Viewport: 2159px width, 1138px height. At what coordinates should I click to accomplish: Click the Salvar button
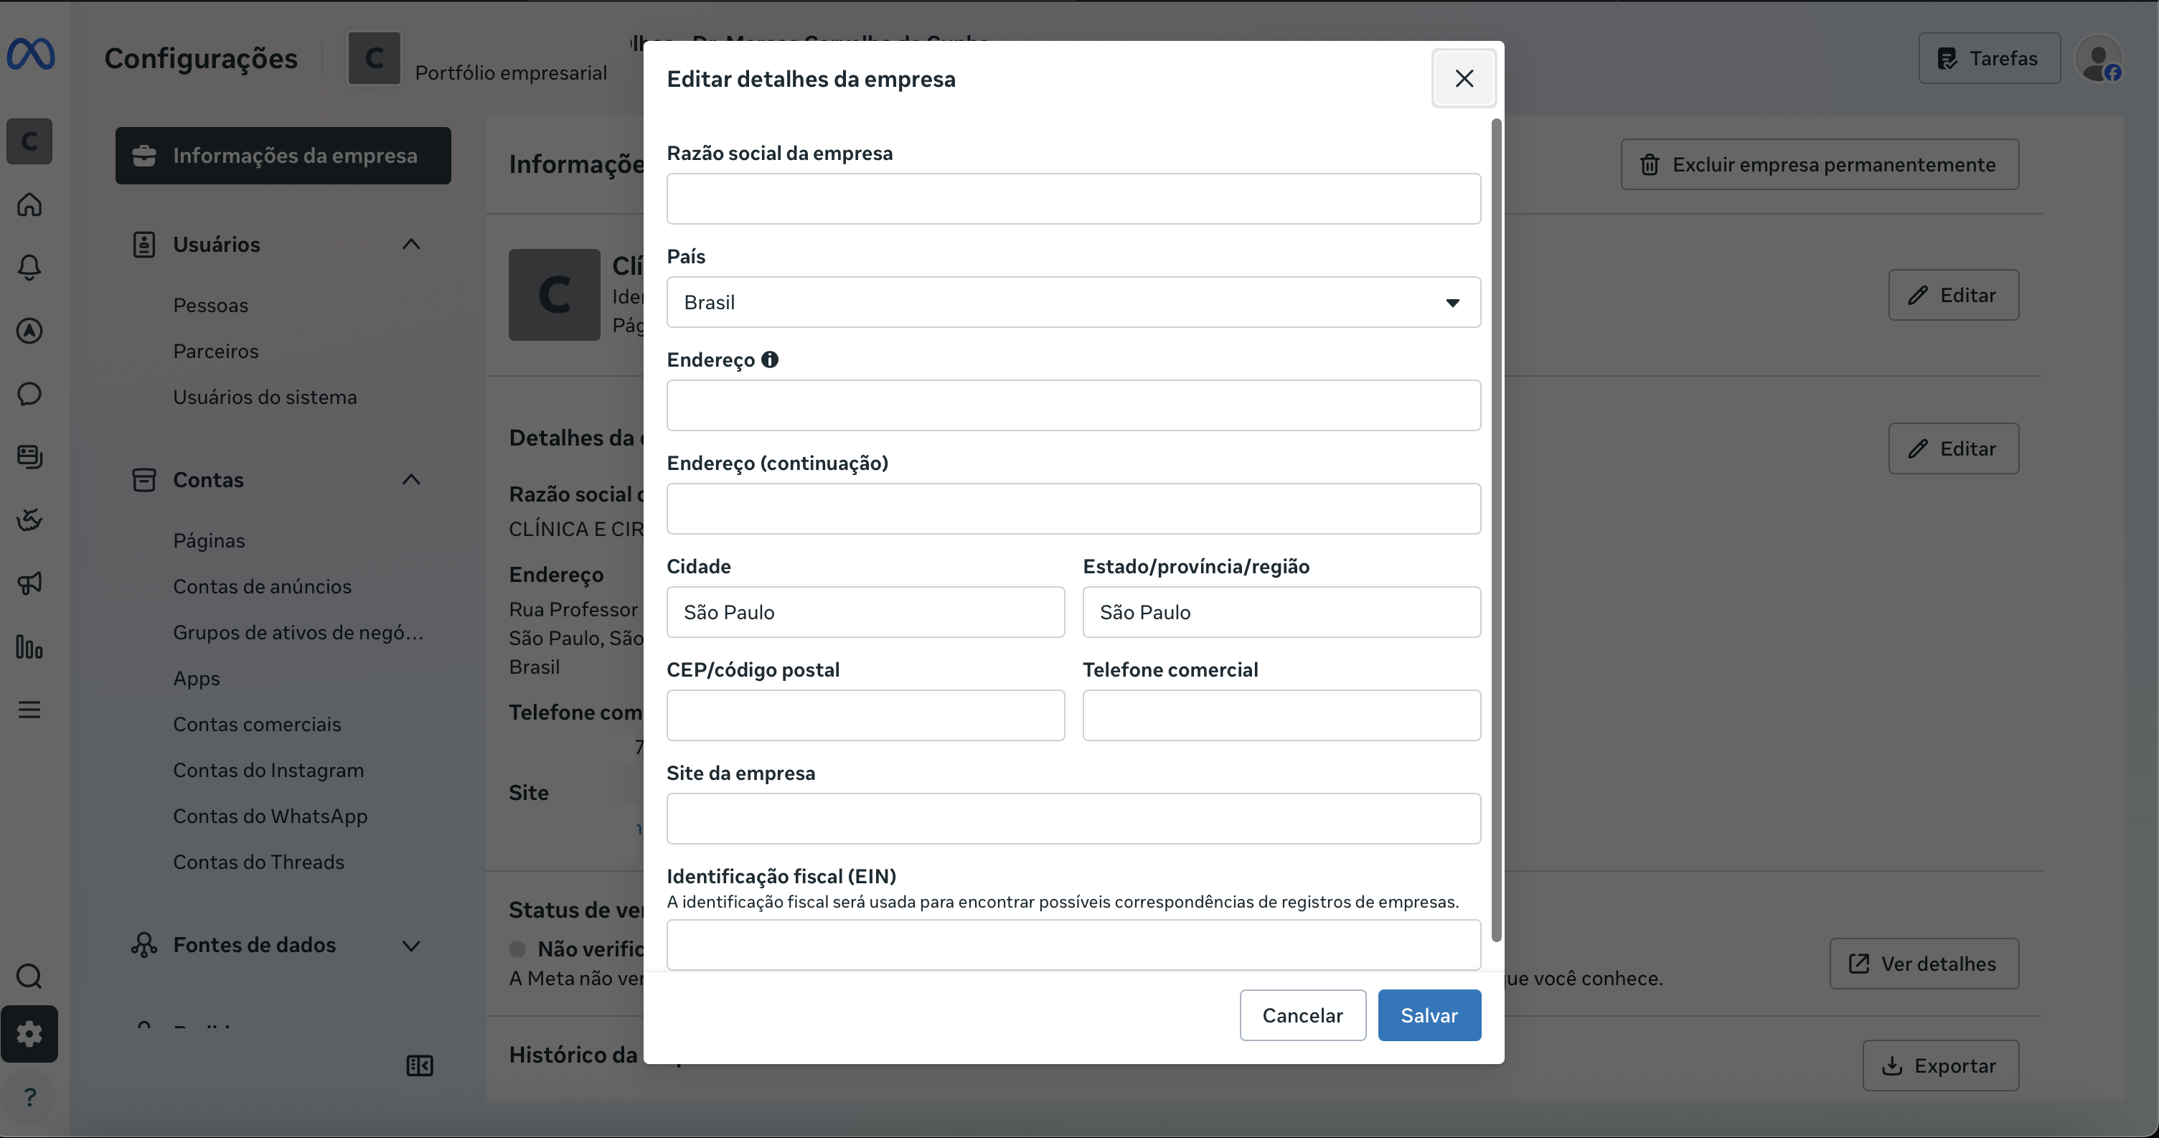click(x=1428, y=1015)
